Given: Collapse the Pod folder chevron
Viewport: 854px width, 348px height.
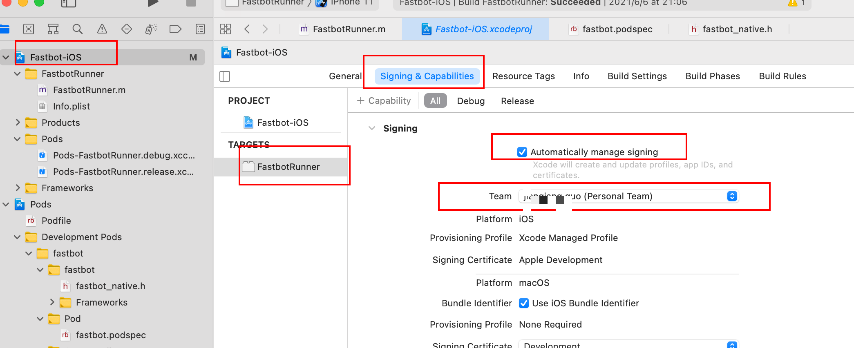Looking at the screenshot, I should tap(40, 319).
